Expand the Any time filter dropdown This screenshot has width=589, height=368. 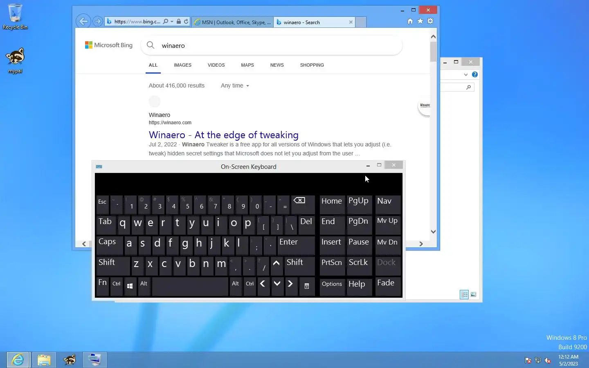(x=235, y=85)
